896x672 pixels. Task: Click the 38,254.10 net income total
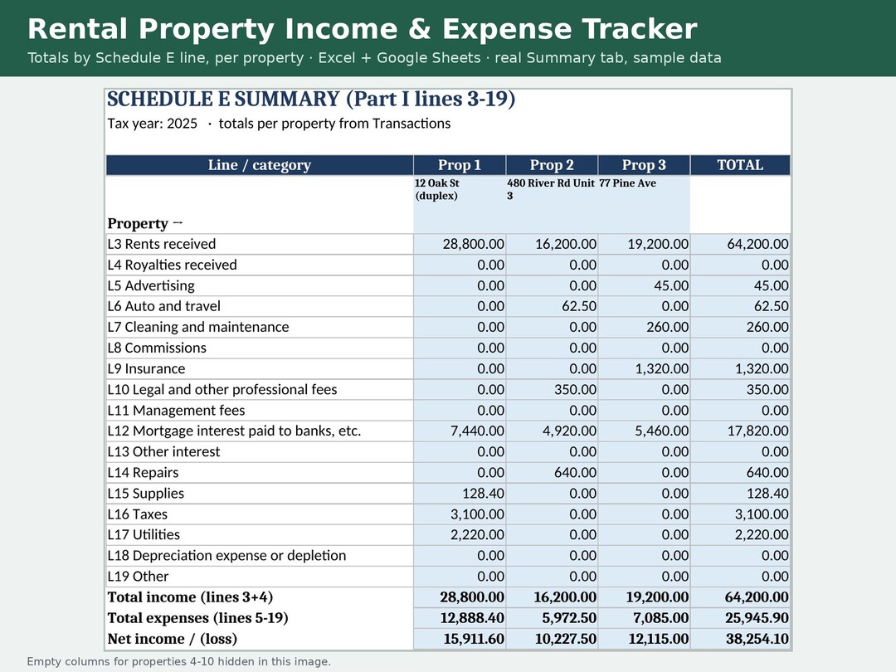[740, 639]
